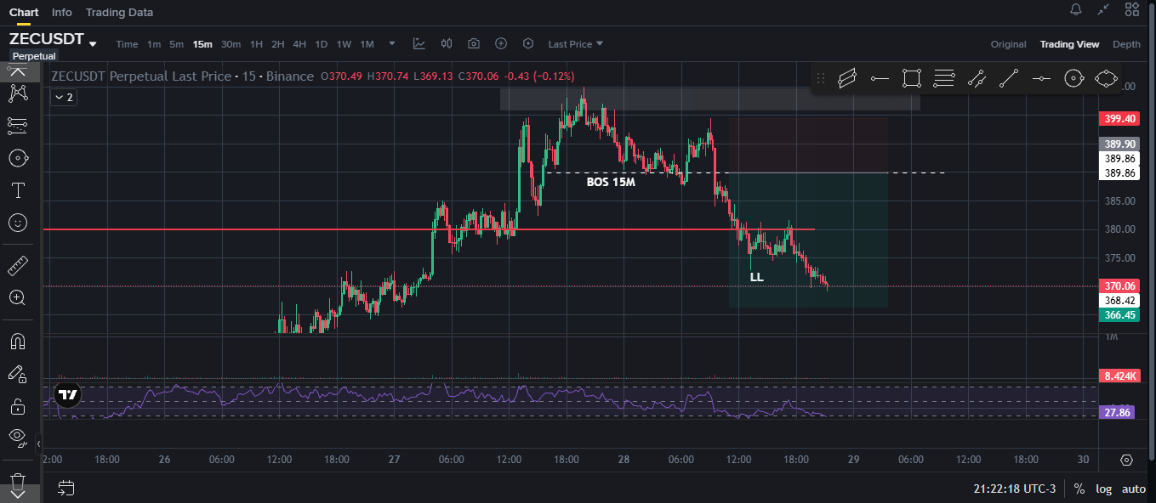This screenshot has width=1156, height=503.
Task: Open the layout grid widgets icon
Action: coord(1131,9)
